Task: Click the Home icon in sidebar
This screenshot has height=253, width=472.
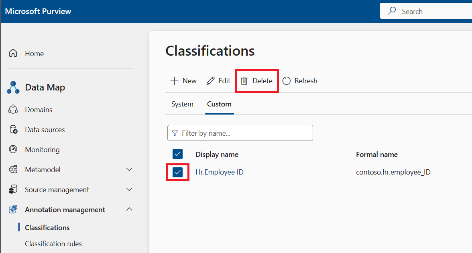Action: [12, 53]
